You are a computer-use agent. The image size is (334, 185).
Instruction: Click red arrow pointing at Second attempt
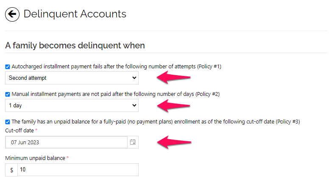click(174, 77)
